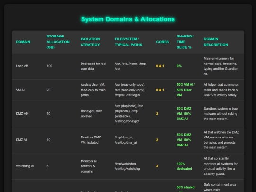Click the '/usr, /etc, /home, /tmp, /var' paths cell
The width and height of the screenshot is (256, 192).
(131, 66)
